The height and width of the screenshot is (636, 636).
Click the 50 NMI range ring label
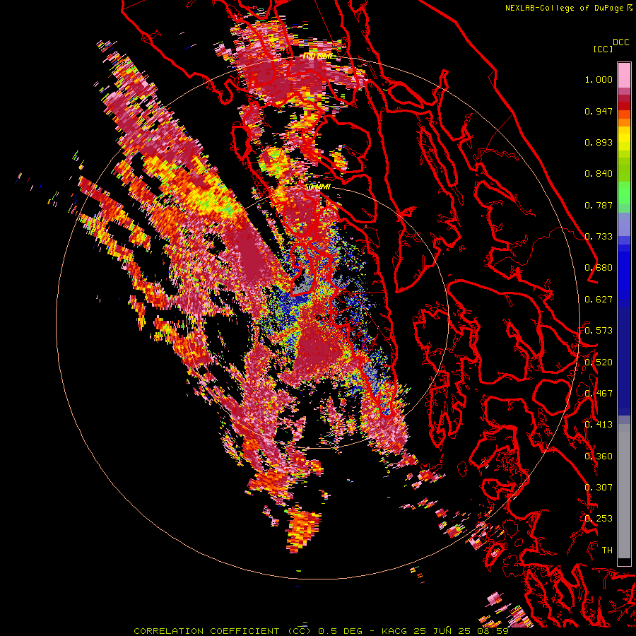tap(318, 187)
